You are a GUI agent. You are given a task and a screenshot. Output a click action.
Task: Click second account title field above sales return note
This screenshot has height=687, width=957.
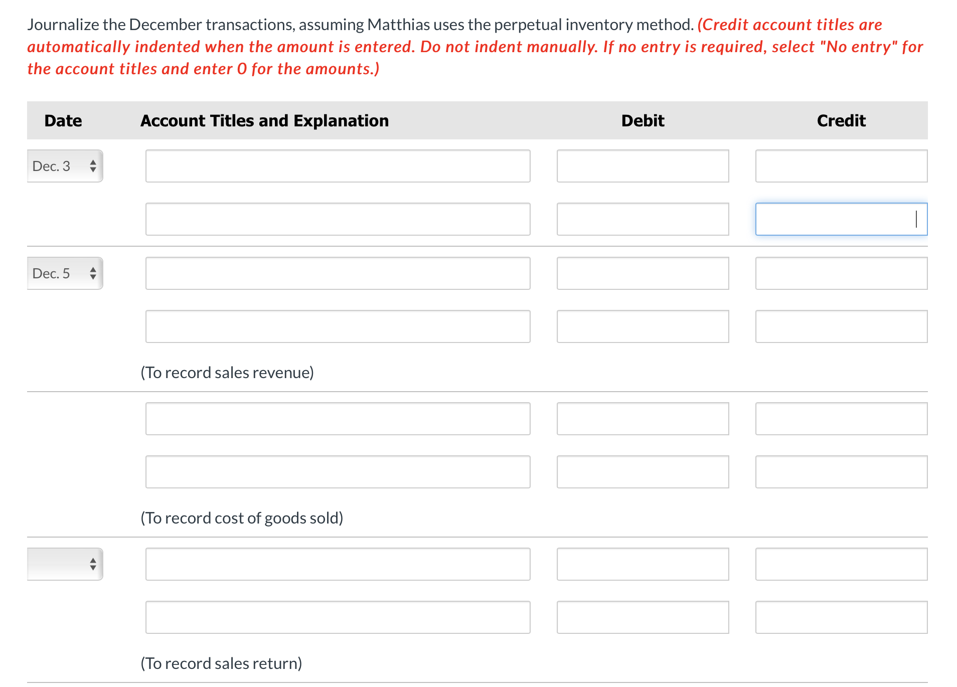338,617
